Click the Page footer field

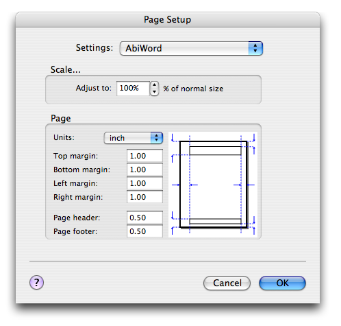(x=144, y=231)
